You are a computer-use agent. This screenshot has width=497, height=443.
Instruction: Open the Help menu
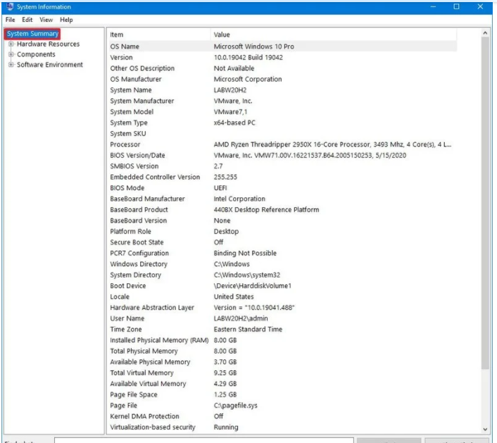click(66, 20)
